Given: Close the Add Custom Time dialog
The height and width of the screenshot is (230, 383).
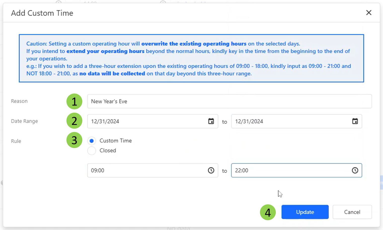Looking at the screenshot, I should (x=369, y=13).
